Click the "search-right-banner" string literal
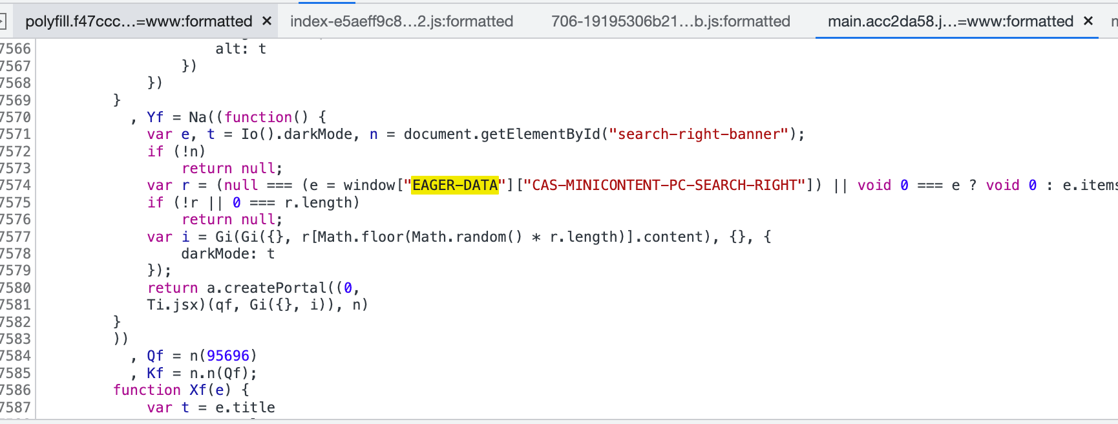1118x424 pixels. [702, 134]
